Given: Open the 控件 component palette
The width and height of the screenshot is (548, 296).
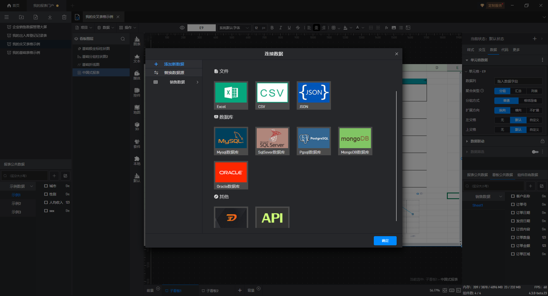Looking at the screenshot, I should pos(137,93).
